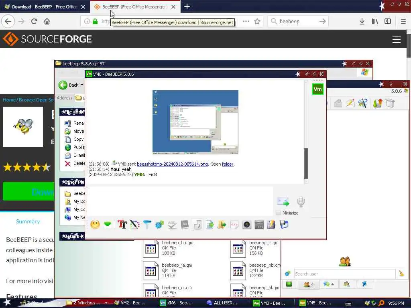Click the folder with green arrow icon
This screenshot has height=308, width=411.
[x=222, y=225]
